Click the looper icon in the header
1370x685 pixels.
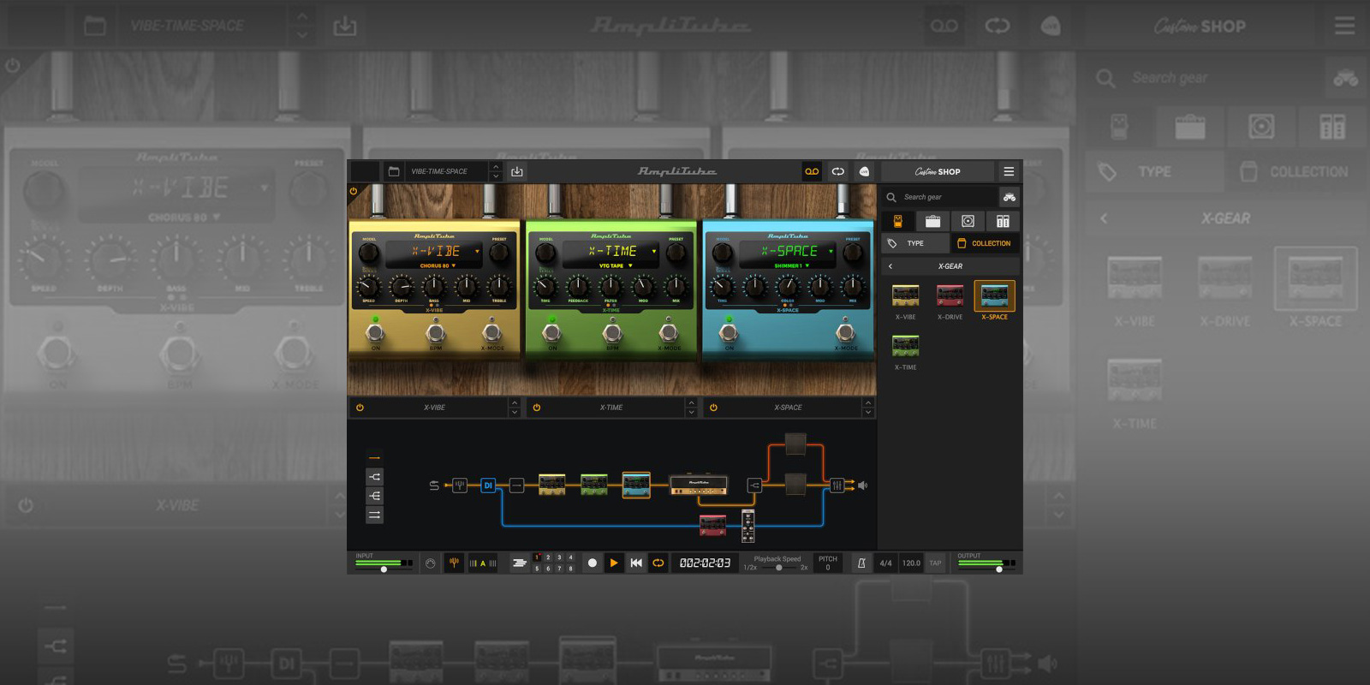pyautogui.click(x=838, y=171)
